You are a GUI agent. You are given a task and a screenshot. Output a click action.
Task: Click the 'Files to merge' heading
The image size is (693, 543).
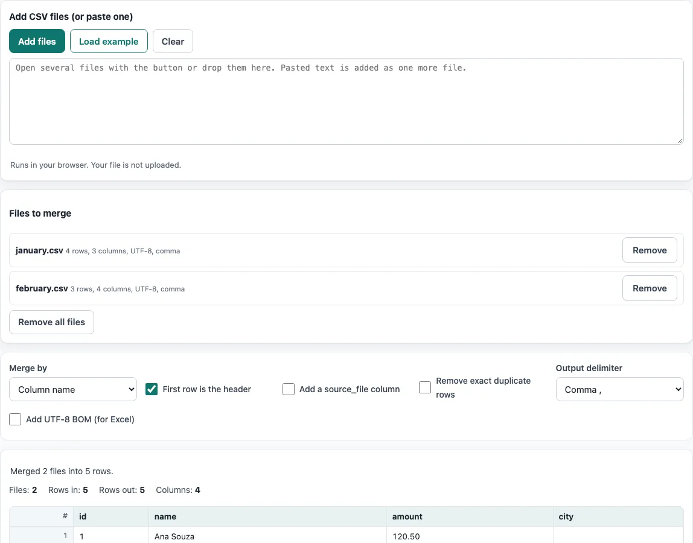(40, 214)
